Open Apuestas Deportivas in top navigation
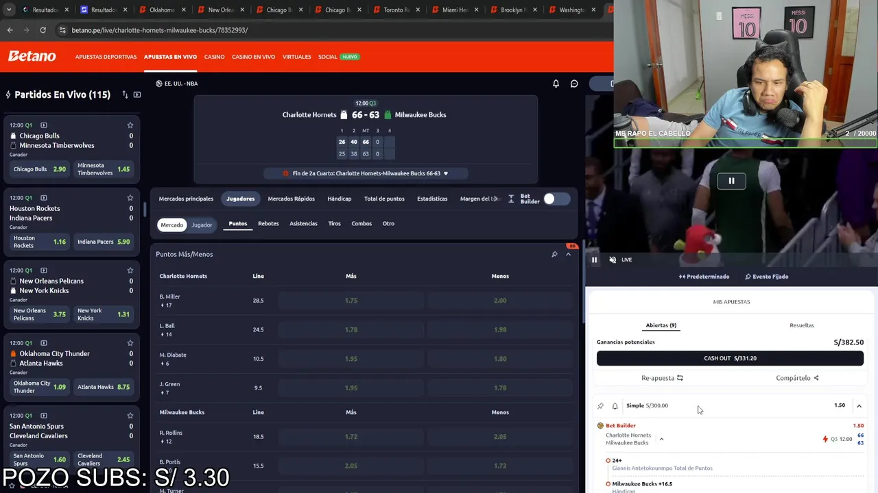This screenshot has width=878, height=493. 106,57
